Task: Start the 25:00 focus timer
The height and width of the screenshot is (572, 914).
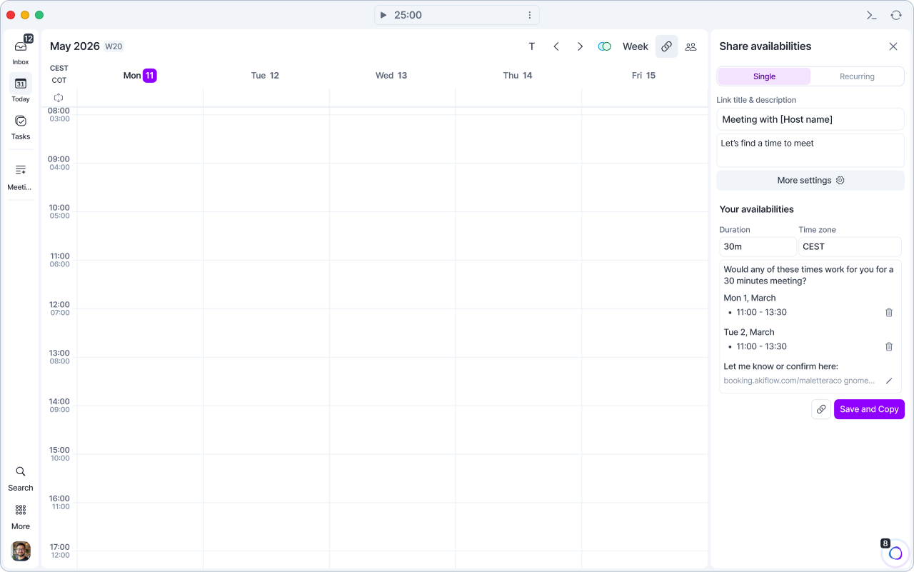Action: [383, 15]
